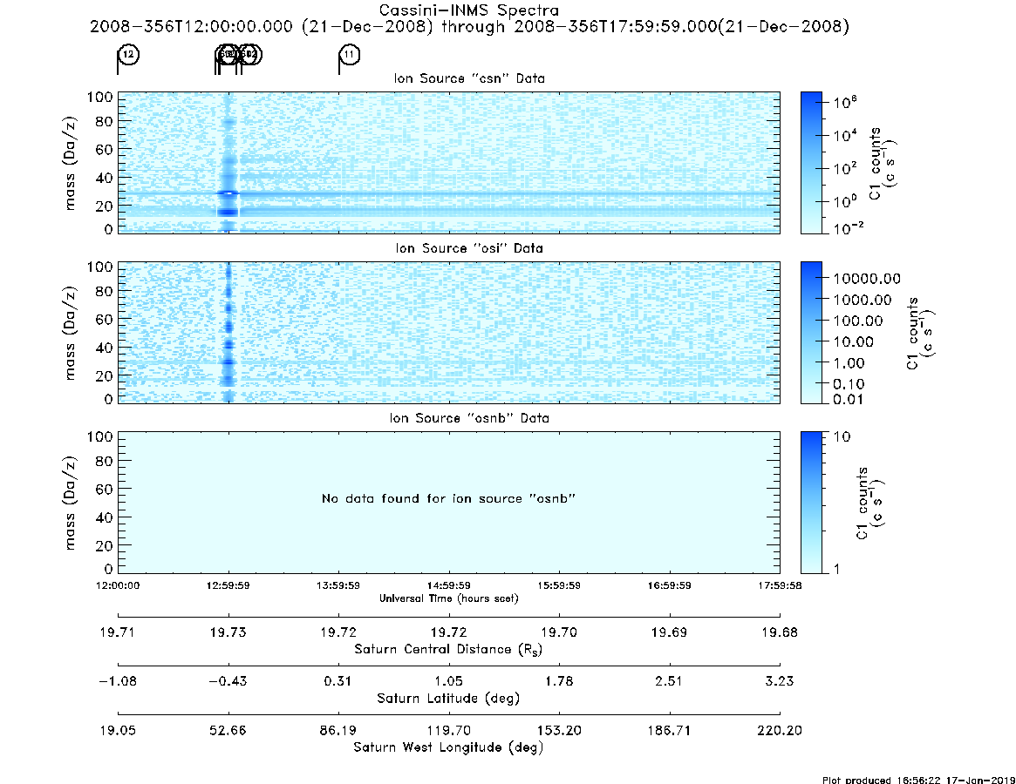Screen dimensions: 1016x784
Task: Click the 10000.00 tick on osi color scale
Action: coord(866,279)
